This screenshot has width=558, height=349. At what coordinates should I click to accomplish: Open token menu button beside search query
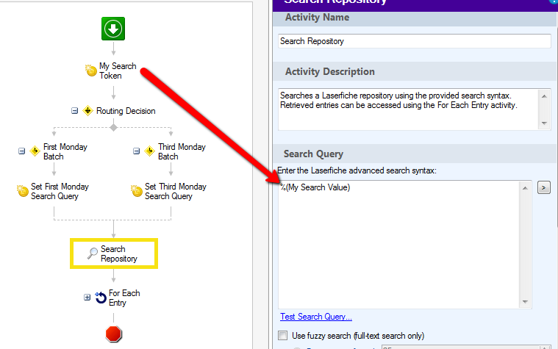point(544,187)
